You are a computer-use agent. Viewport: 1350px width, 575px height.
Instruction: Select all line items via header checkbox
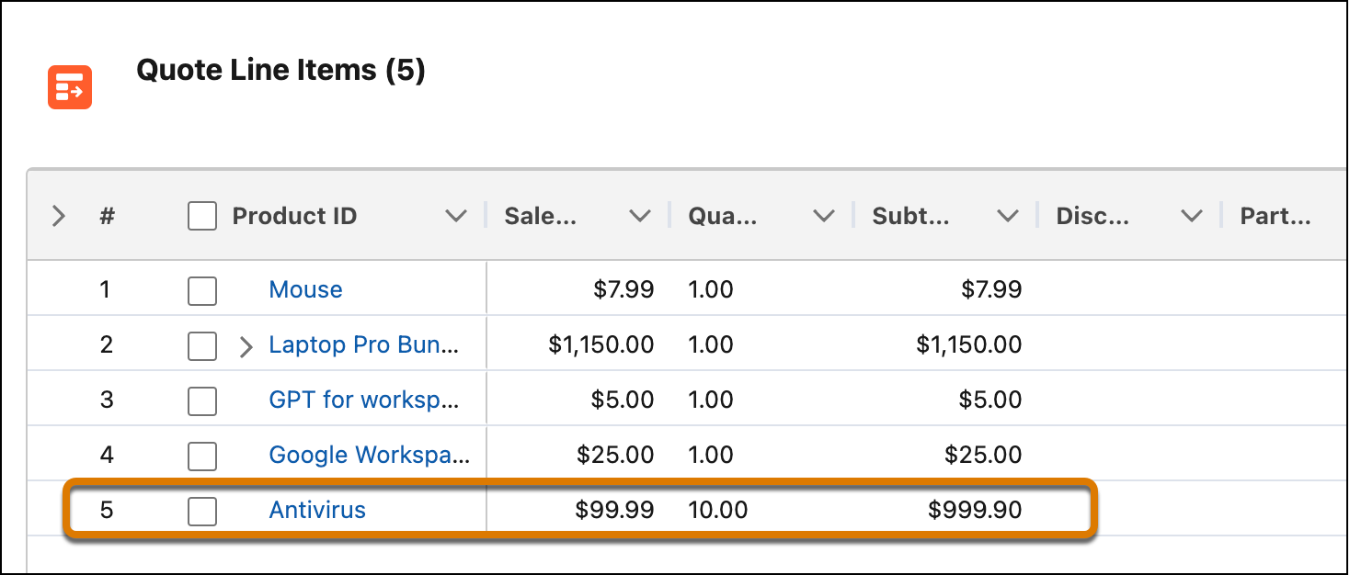(x=201, y=216)
